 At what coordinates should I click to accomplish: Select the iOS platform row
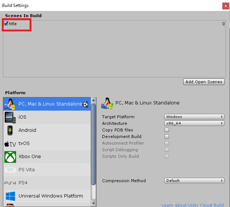pyautogui.click(x=47, y=117)
